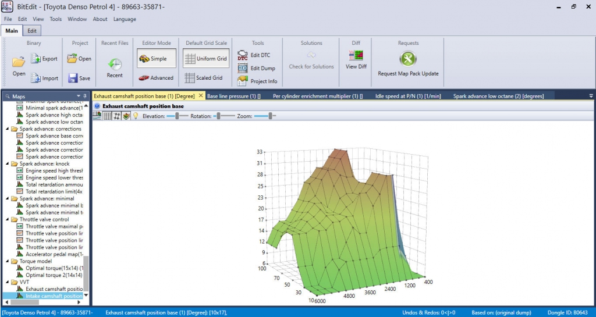
Task: Click 'Based on: (original dump)' status text
Action: click(501, 312)
